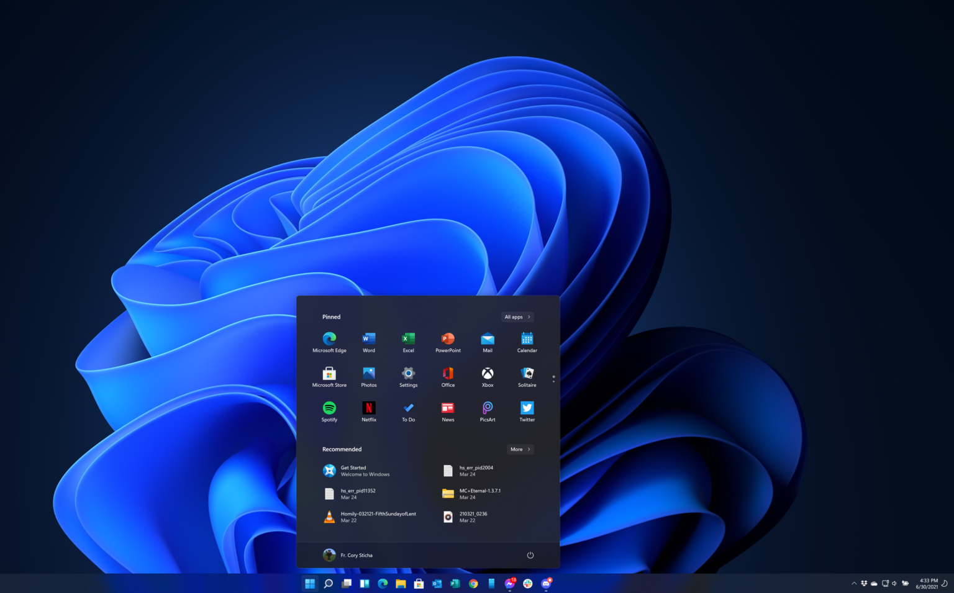The height and width of the screenshot is (593, 954).
Task: Open File Explorer from the taskbar
Action: (x=401, y=584)
